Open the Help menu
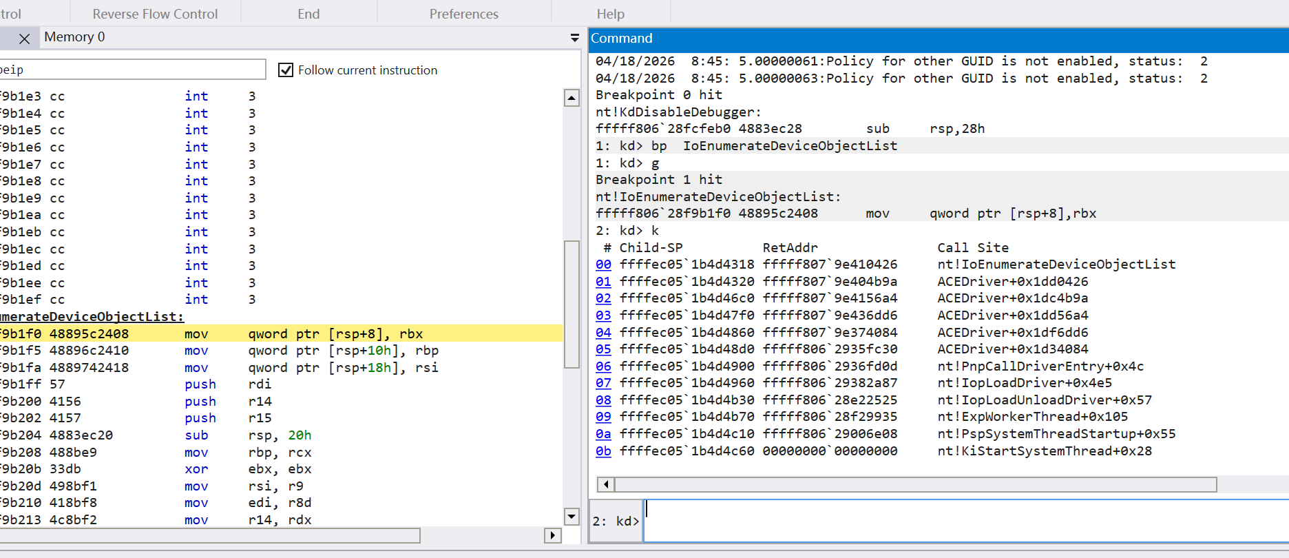 click(x=610, y=14)
